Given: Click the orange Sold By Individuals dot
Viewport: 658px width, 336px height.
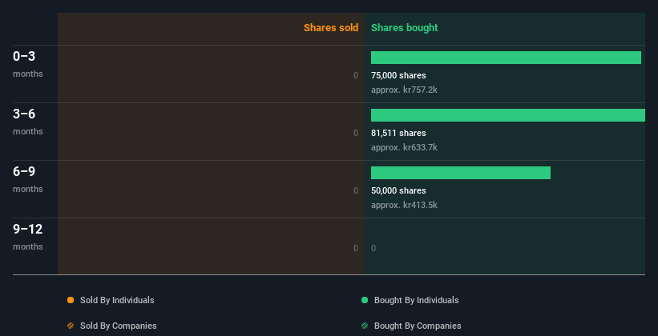Looking at the screenshot, I should tap(71, 300).
